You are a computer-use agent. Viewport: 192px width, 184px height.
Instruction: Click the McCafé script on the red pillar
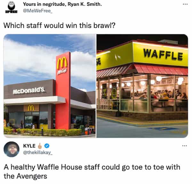62,71
